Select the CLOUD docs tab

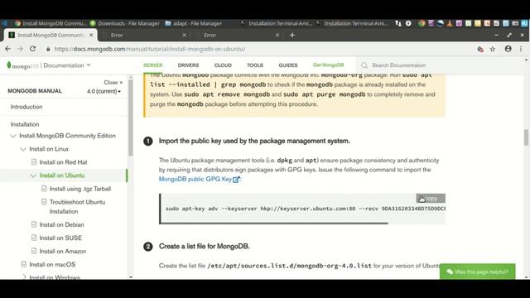(x=223, y=65)
